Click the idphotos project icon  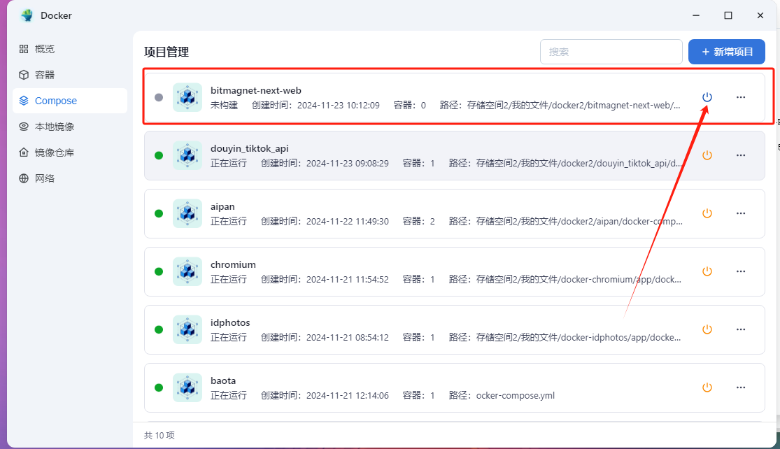187,329
